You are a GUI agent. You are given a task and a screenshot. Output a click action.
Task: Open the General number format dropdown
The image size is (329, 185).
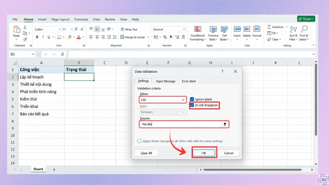[184, 29]
